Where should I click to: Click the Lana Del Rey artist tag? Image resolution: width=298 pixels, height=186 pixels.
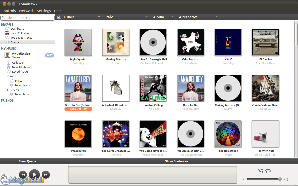[78, 109]
